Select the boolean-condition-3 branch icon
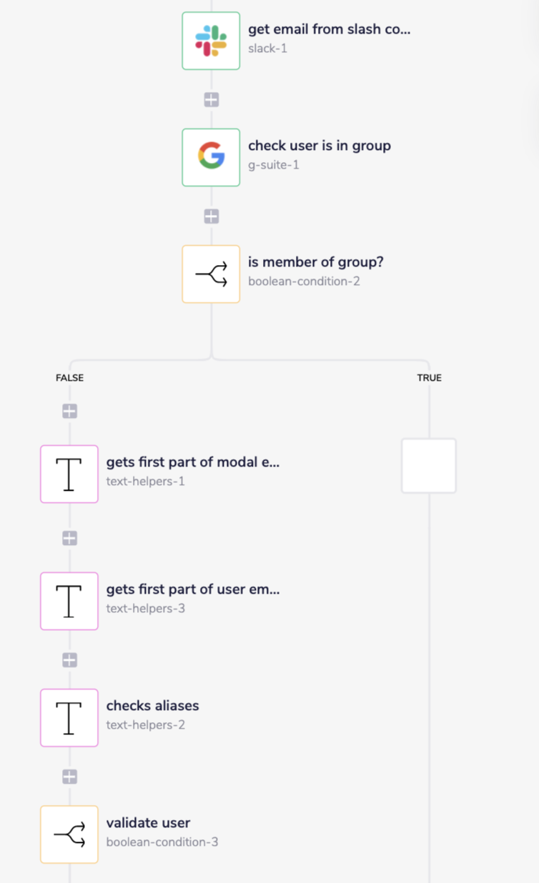The height and width of the screenshot is (883, 539). 69,834
